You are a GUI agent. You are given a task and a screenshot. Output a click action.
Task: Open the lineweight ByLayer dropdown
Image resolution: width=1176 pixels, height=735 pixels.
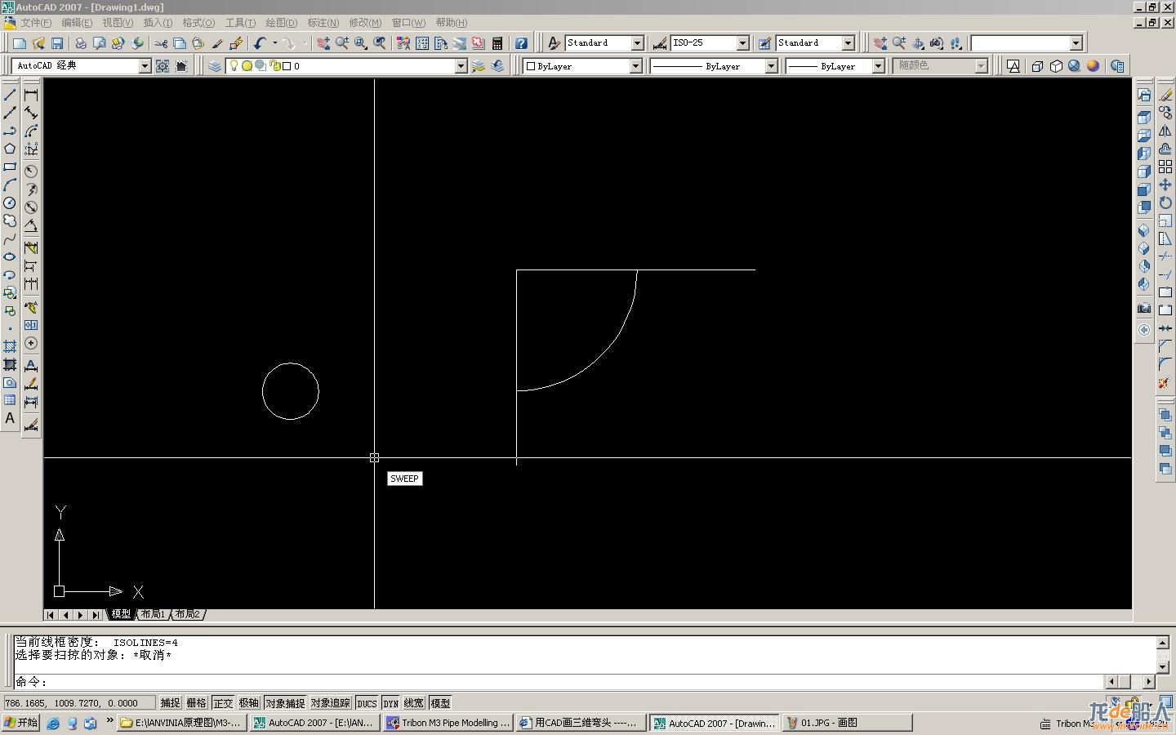click(879, 66)
